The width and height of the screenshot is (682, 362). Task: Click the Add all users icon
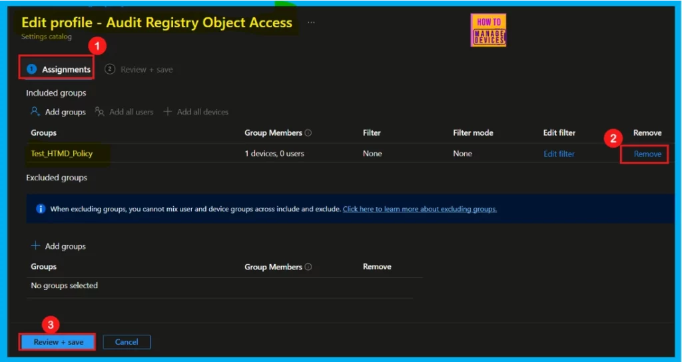(100, 112)
